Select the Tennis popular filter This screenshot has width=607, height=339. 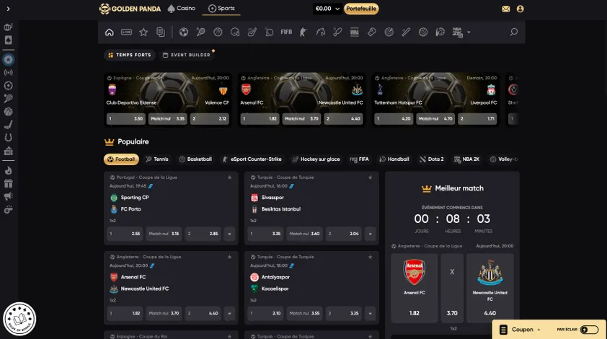(156, 159)
